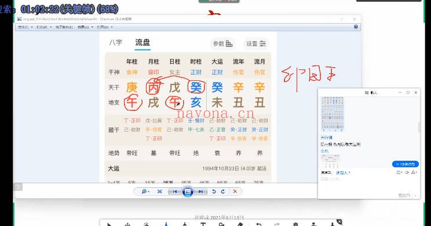Go to next image in photo viewer

pos(200,191)
